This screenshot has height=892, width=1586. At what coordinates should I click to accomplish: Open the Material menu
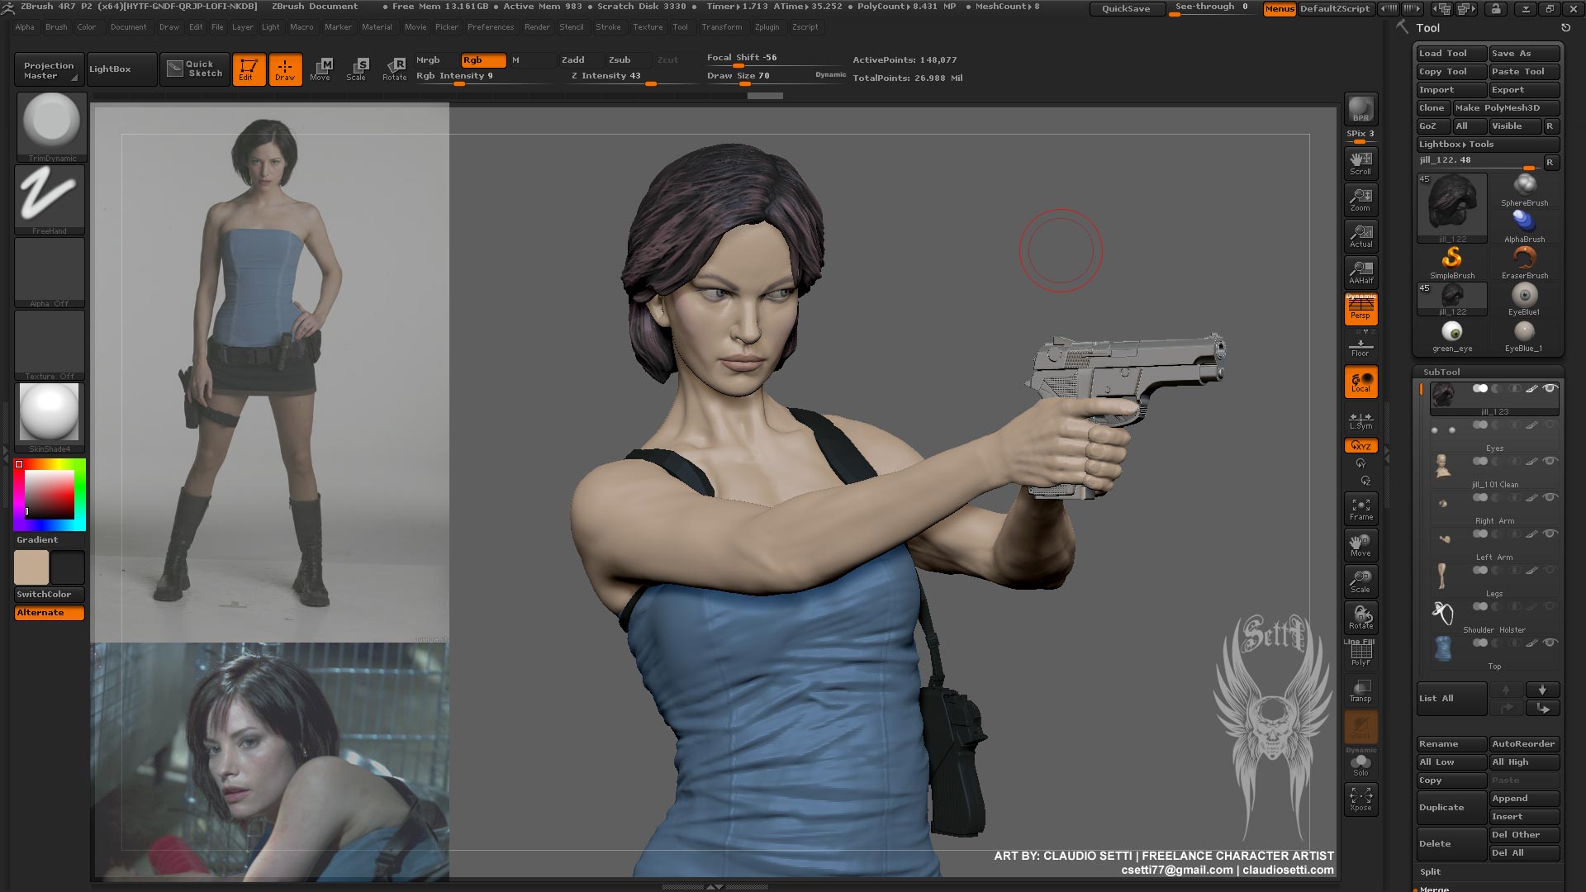377,27
